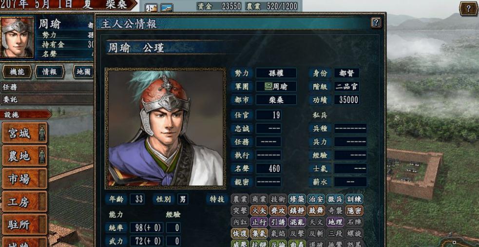Click the 集氣 skill badge

coord(259,233)
